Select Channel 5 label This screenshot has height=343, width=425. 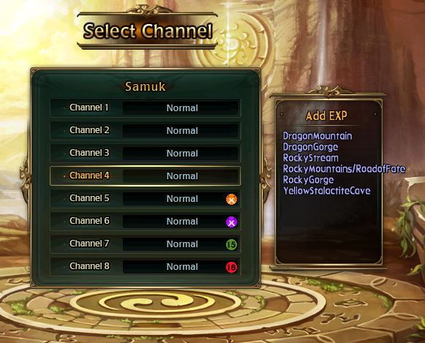point(89,198)
